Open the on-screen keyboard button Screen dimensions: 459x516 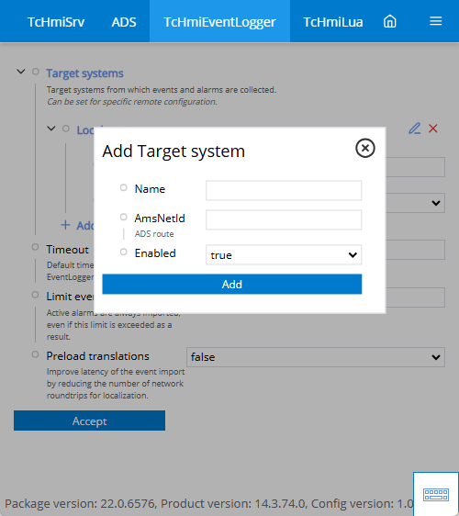coord(436,494)
